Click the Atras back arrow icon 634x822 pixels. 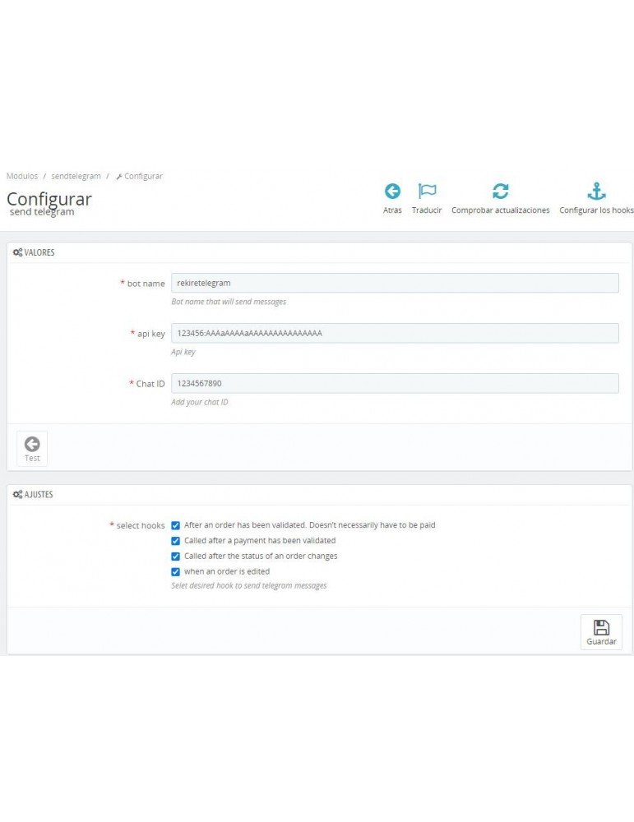[392, 192]
